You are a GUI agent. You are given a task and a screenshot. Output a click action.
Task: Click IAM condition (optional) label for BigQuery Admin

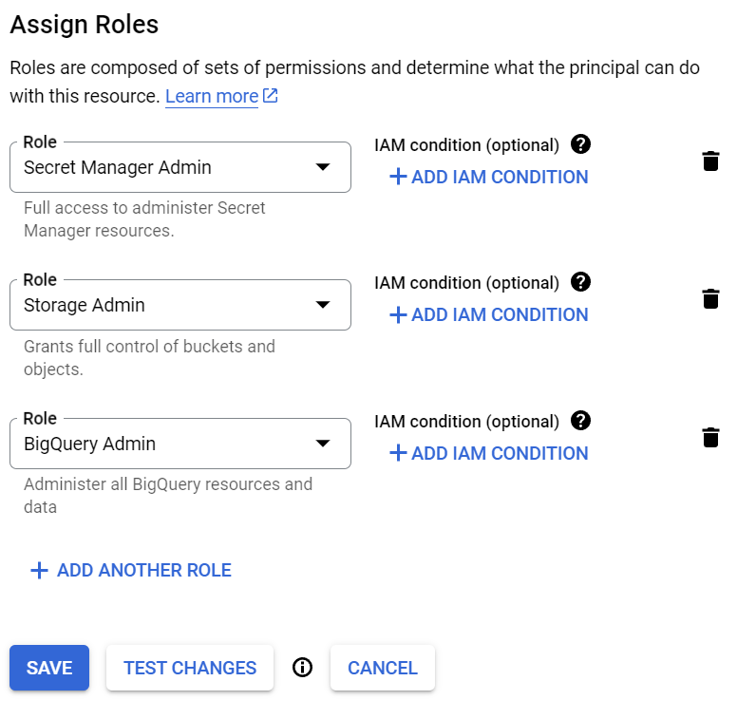466,422
